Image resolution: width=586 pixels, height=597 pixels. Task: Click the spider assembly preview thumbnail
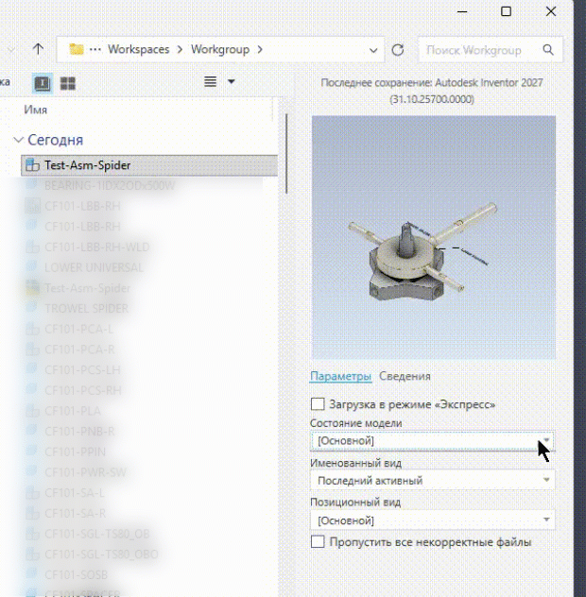coord(434,238)
